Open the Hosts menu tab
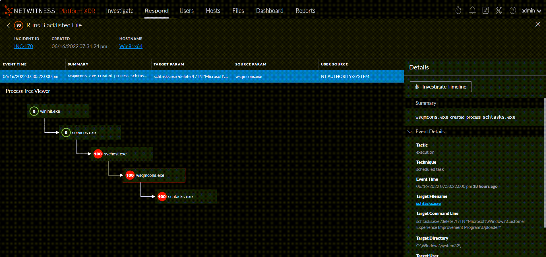The width and height of the screenshot is (546, 257). tap(213, 11)
